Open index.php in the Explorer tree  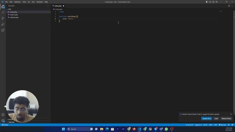pos(13,12)
